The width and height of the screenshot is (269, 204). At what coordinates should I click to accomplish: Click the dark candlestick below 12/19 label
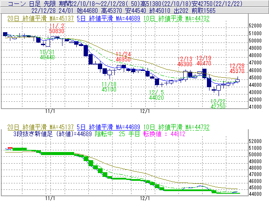[204, 73]
